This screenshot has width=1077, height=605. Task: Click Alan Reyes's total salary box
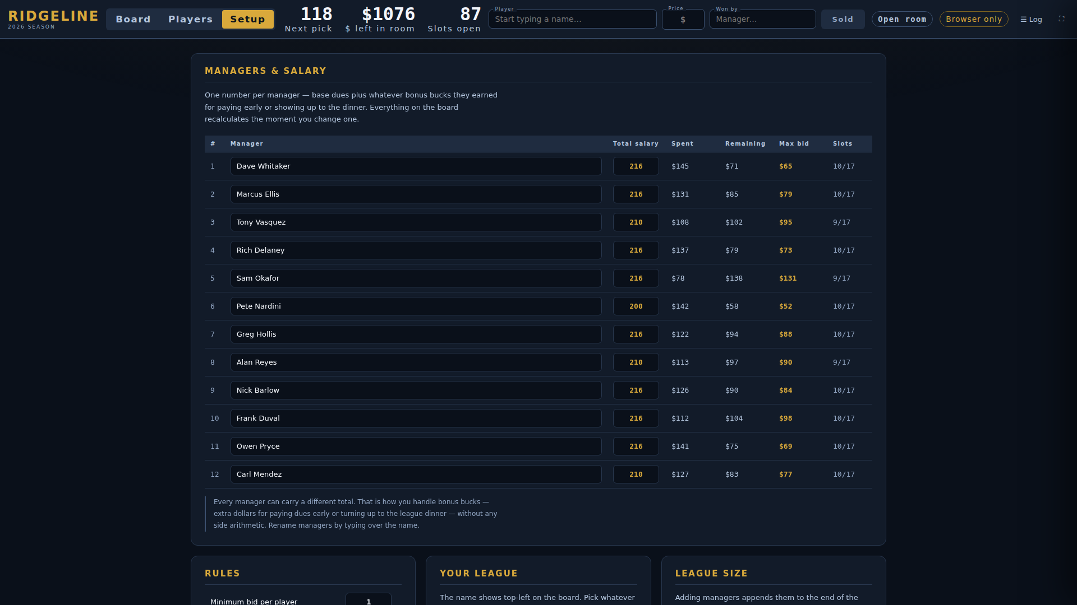click(x=636, y=362)
